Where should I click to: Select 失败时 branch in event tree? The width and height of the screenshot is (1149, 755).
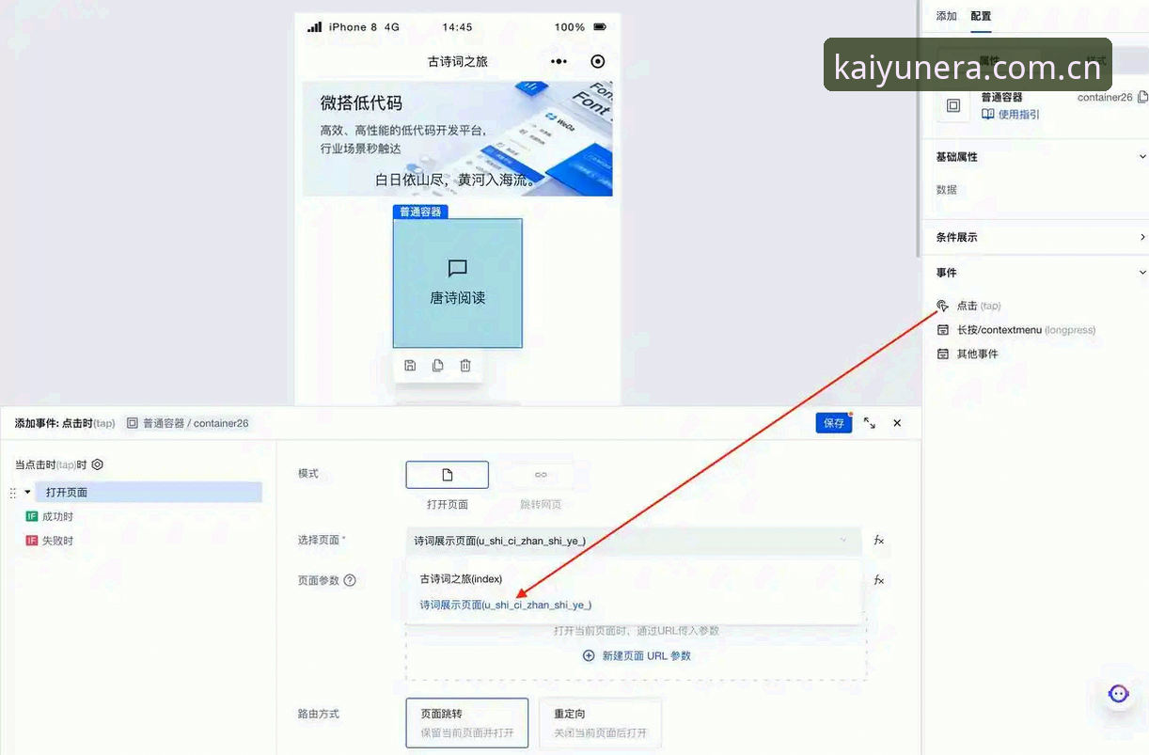(57, 541)
